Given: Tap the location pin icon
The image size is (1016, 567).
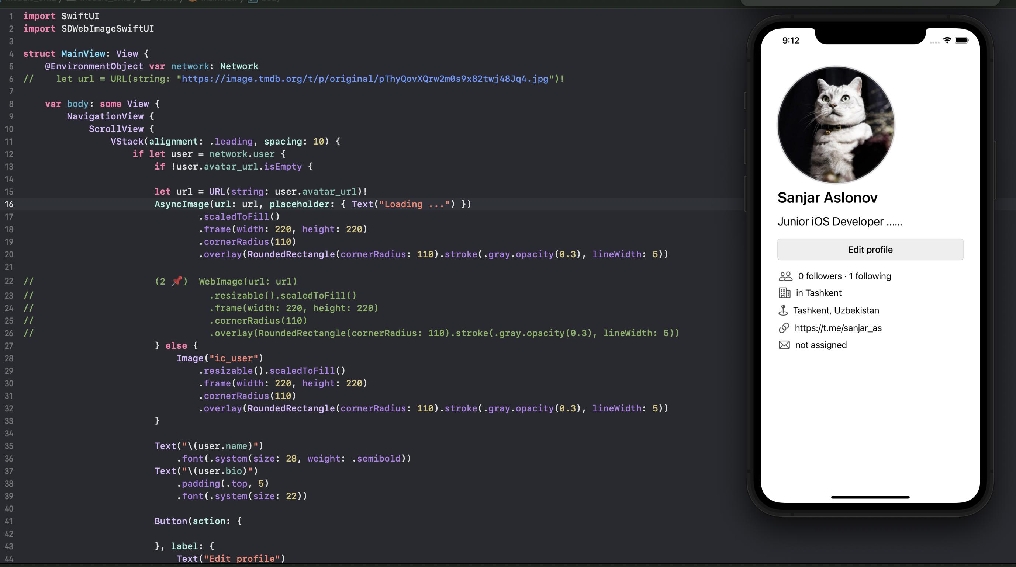Looking at the screenshot, I should tap(783, 310).
